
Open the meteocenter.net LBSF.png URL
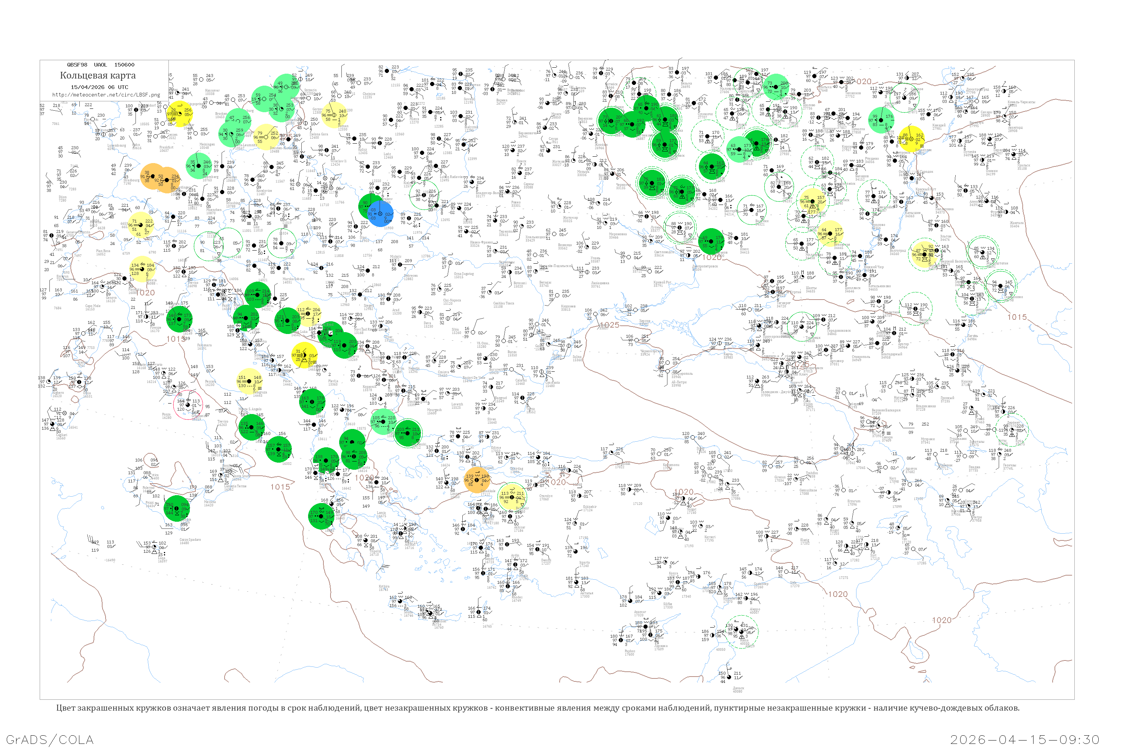(x=106, y=95)
